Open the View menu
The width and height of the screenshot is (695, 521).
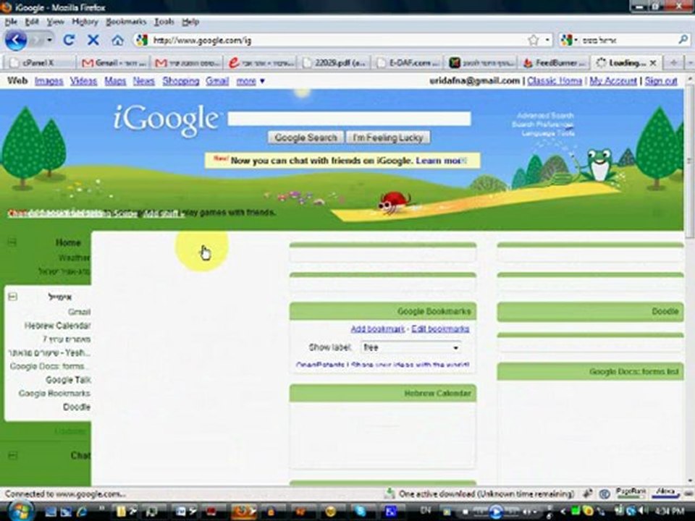coord(56,22)
